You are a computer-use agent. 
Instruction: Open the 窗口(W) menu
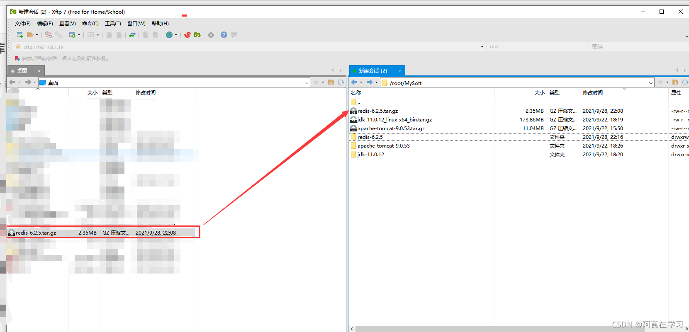(x=136, y=24)
